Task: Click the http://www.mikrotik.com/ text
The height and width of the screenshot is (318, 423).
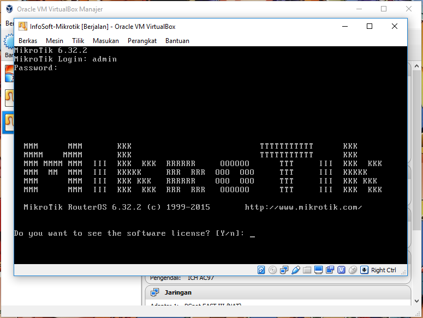Action: coord(303,207)
